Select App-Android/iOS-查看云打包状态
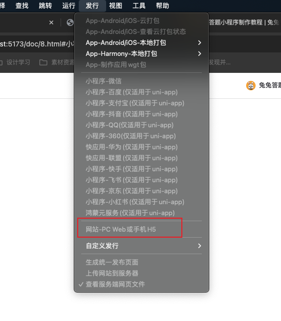The height and width of the screenshot is (321, 281). pyautogui.click(x=141, y=32)
